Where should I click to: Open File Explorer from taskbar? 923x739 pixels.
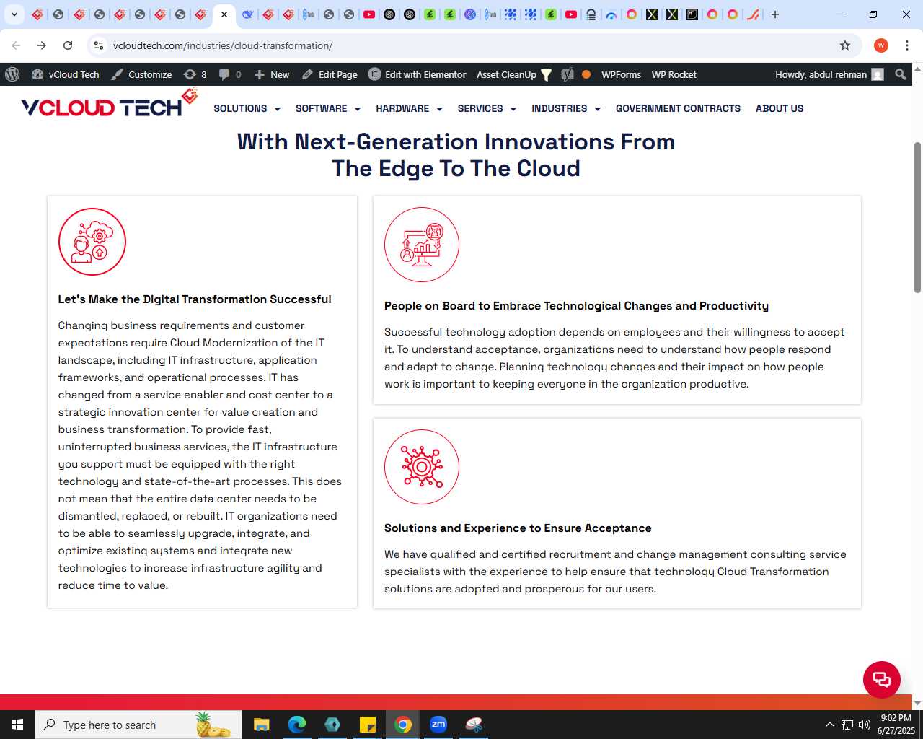262,725
